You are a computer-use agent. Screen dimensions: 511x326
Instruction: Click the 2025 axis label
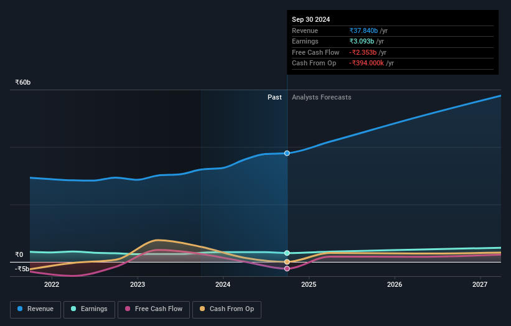[x=309, y=285]
